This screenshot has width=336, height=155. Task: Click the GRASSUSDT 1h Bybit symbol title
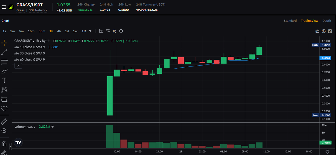click(x=32, y=41)
